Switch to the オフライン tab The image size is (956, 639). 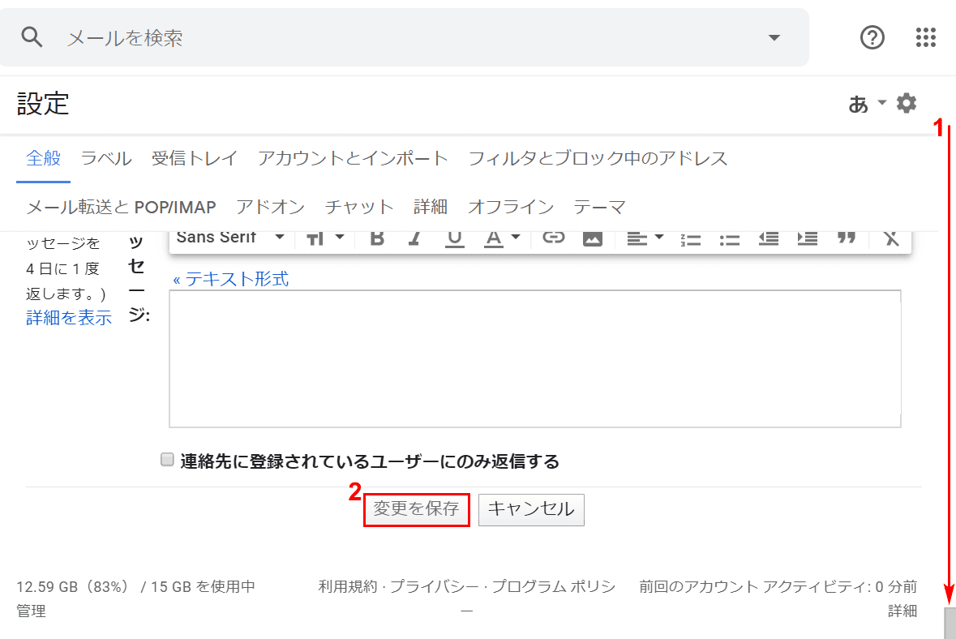(x=511, y=208)
